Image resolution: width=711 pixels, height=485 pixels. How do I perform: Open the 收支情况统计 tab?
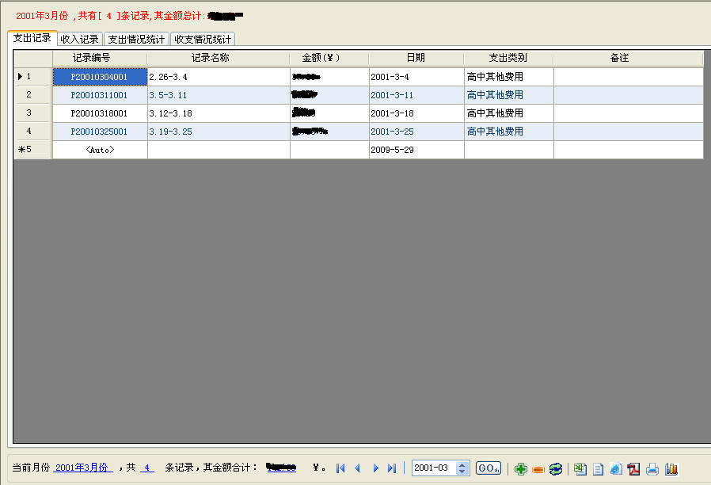tap(203, 39)
